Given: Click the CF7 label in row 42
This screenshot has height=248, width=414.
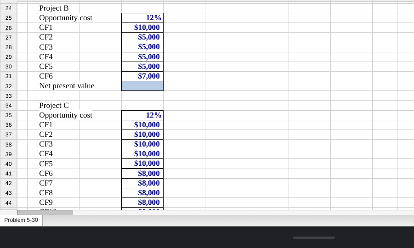Looking at the screenshot, I should click(46, 183).
